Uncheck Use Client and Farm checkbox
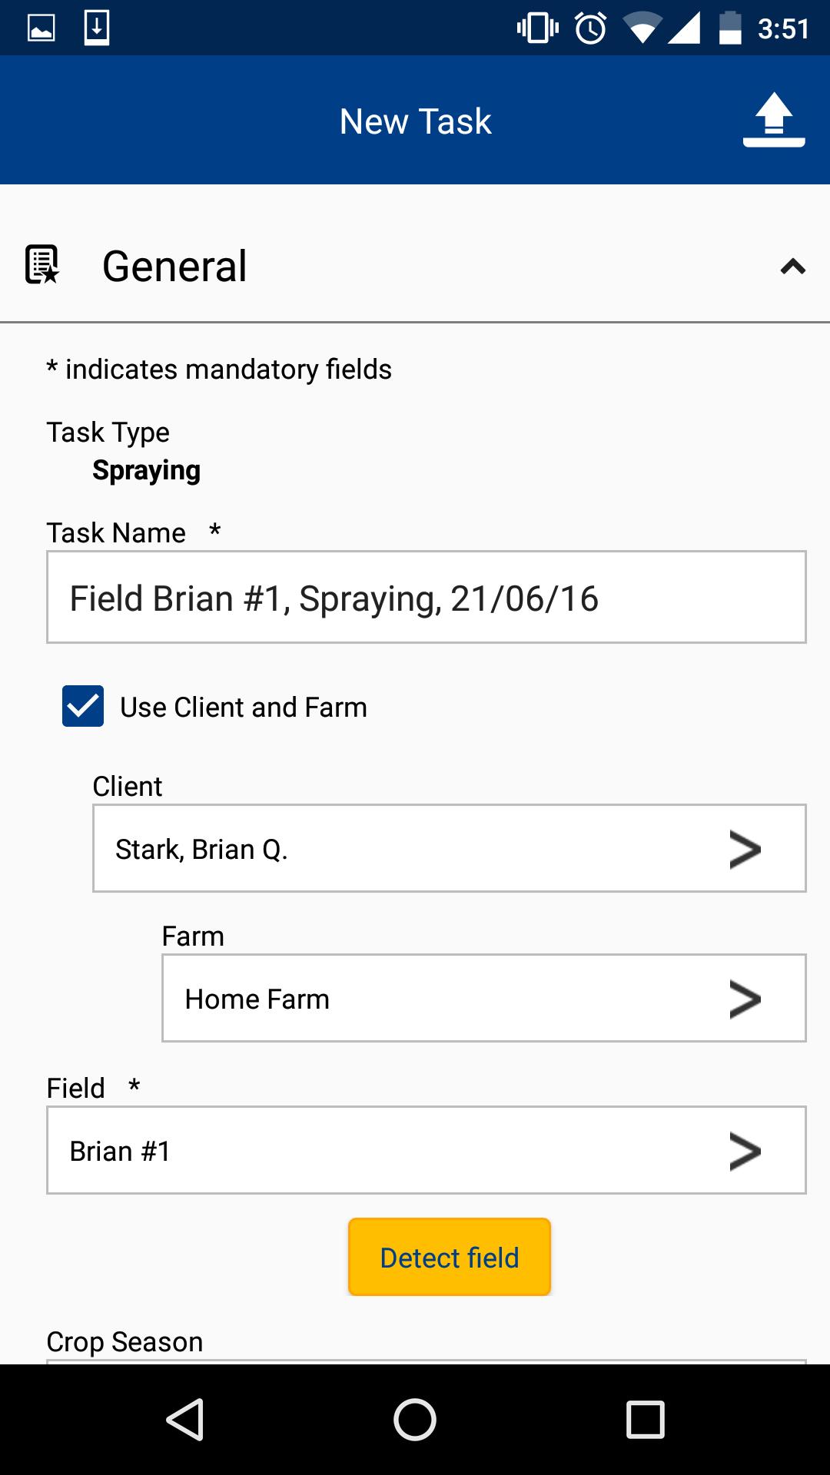The height and width of the screenshot is (1475, 830). point(83,706)
